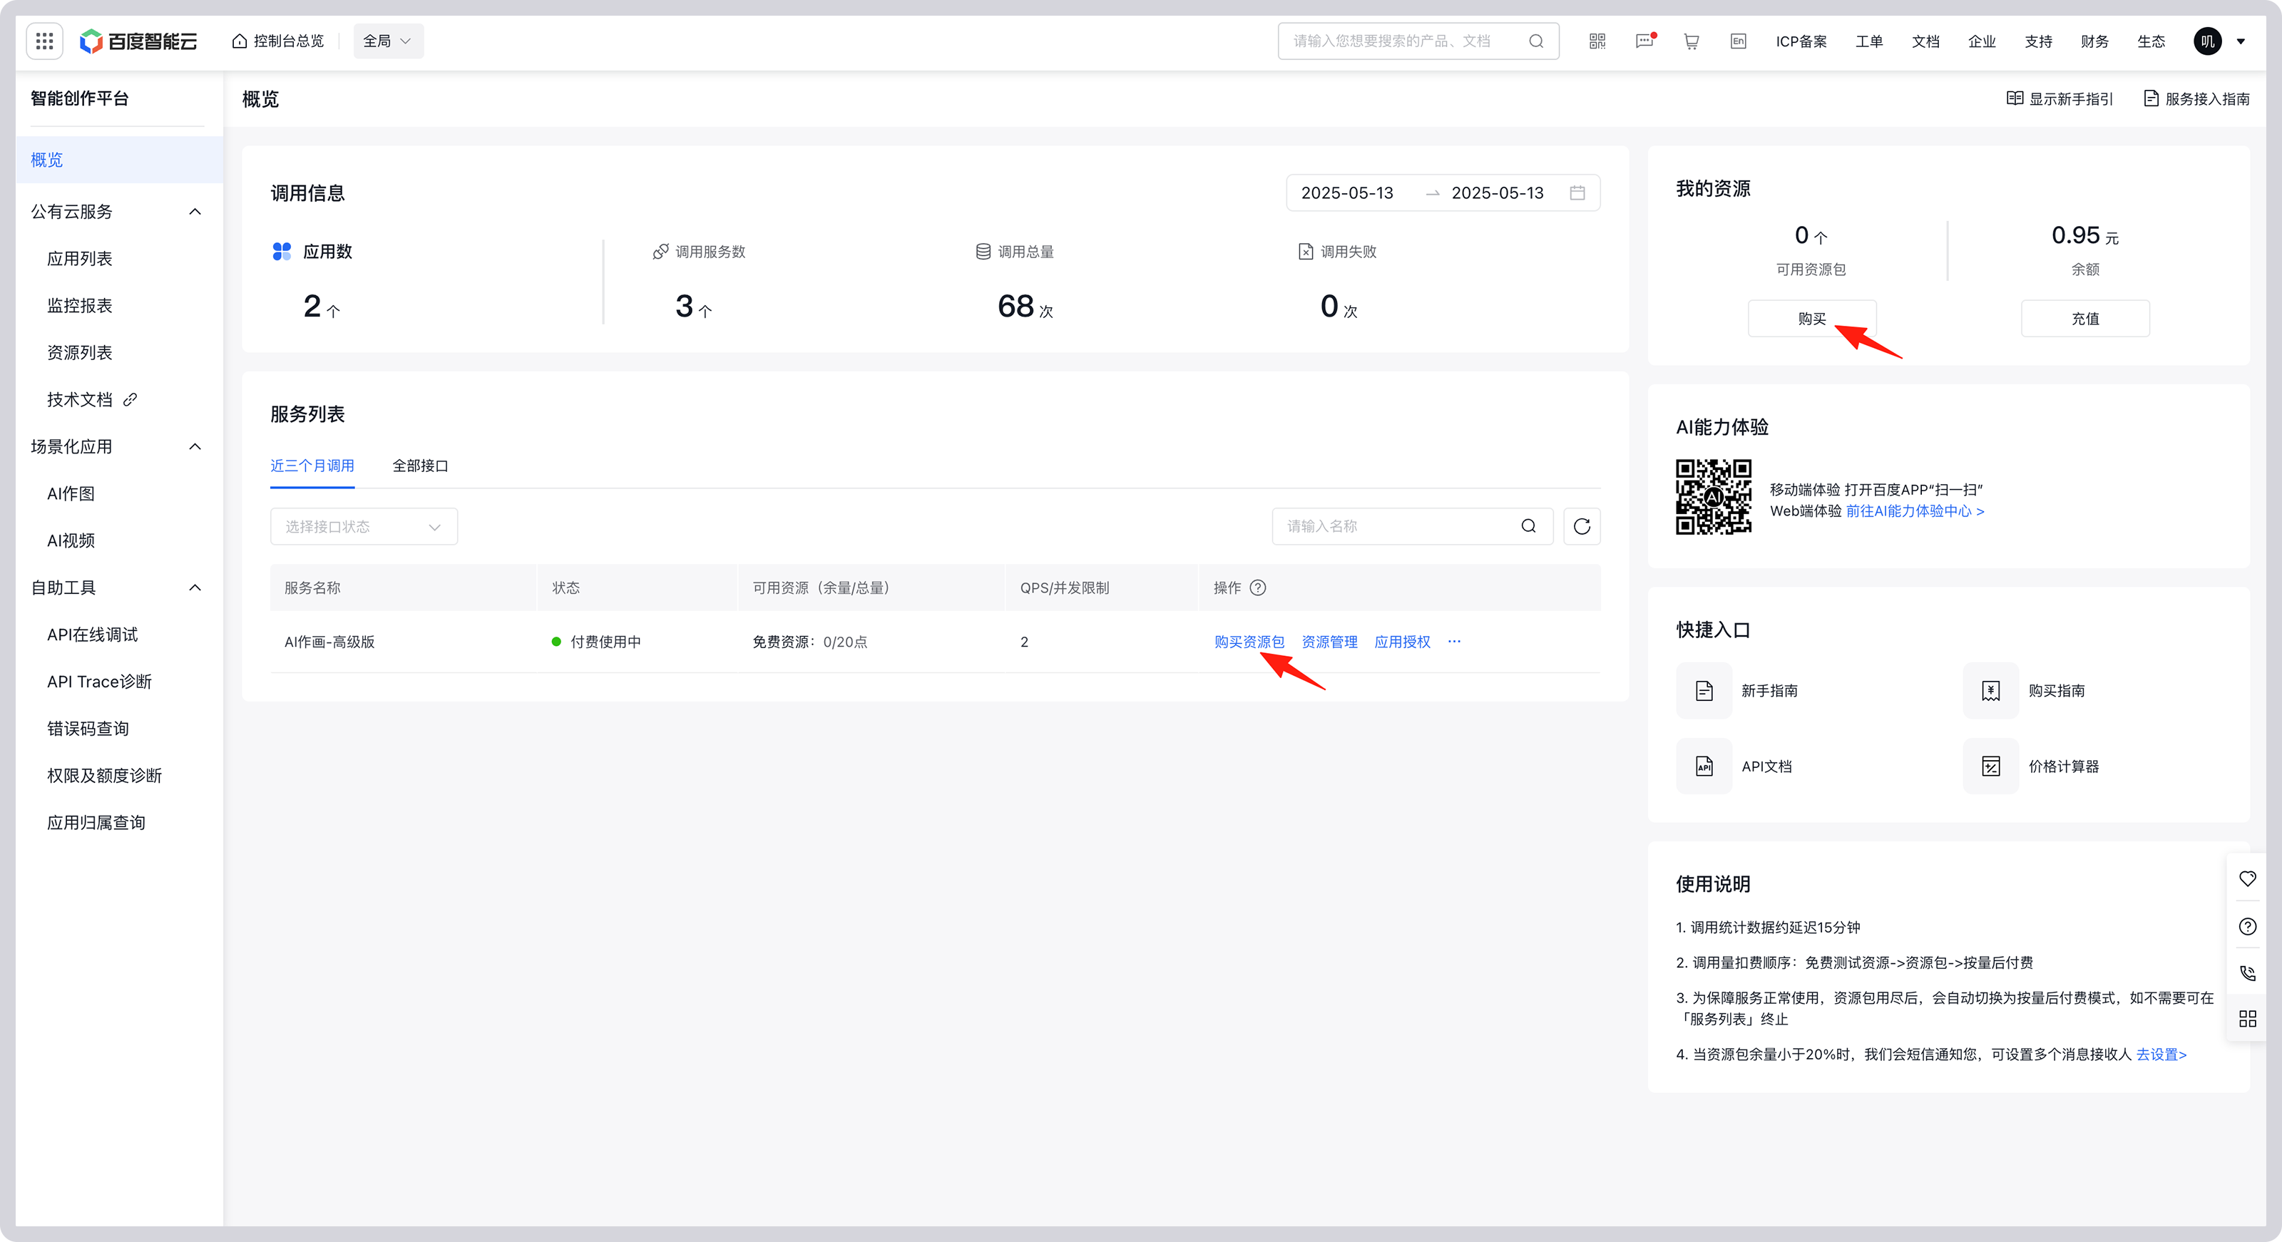Collapse the 公有云服务 sidebar section
This screenshot has width=2282, height=1242.
click(x=195, y=211)
